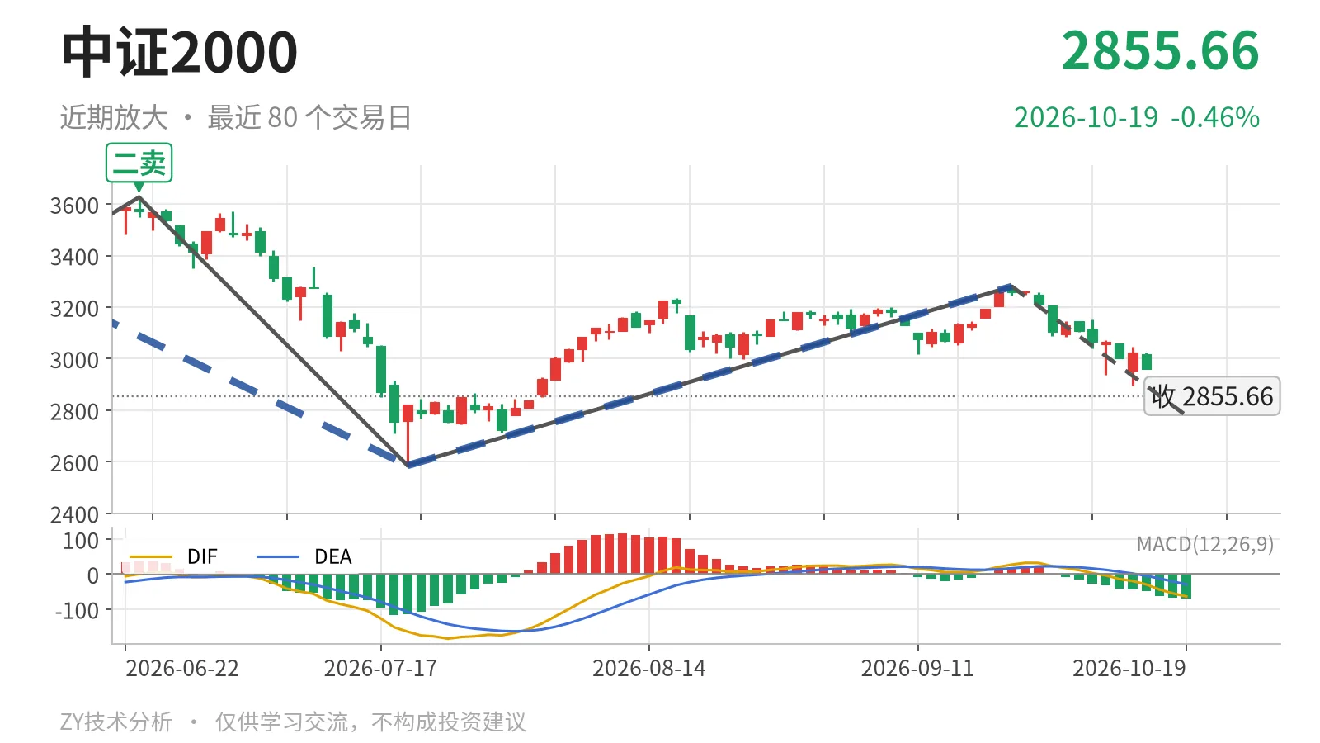This screenshot has width=1320, height=743.
Task: Click the 中证2000 index title
Action: 180,52
